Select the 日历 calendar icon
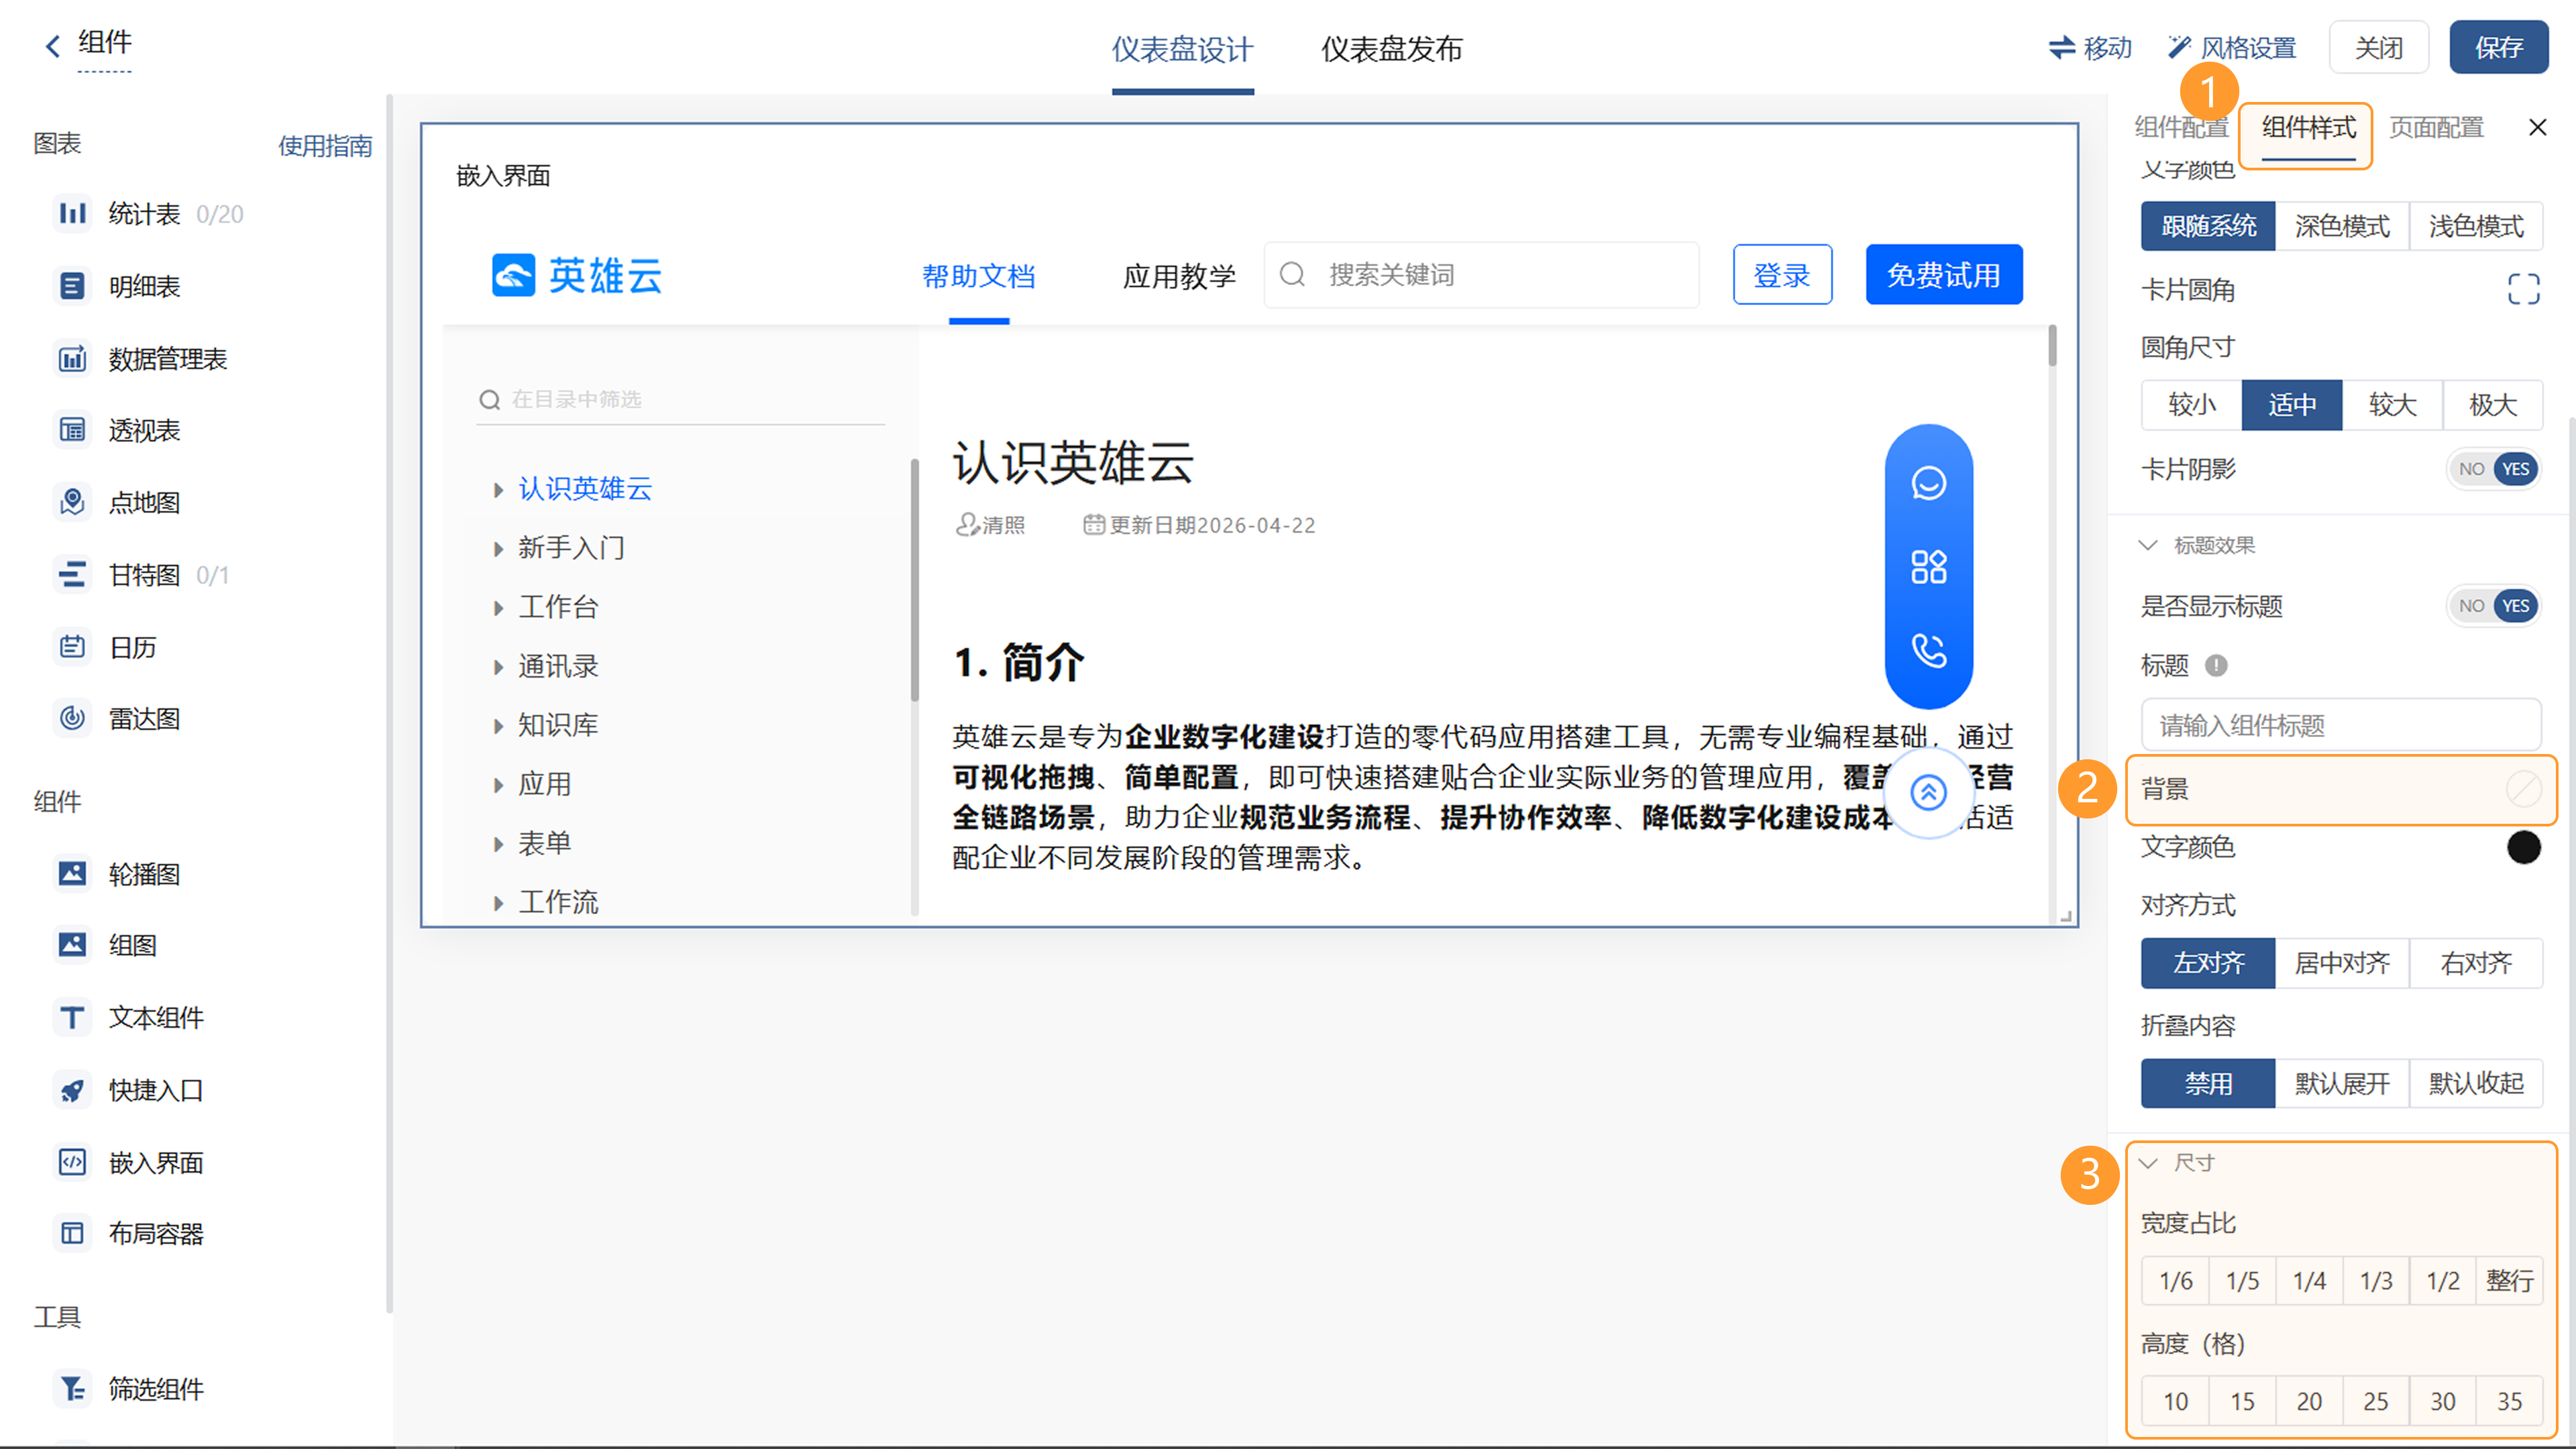Viewport: 2576px width, 1449px height. [72, 647]
